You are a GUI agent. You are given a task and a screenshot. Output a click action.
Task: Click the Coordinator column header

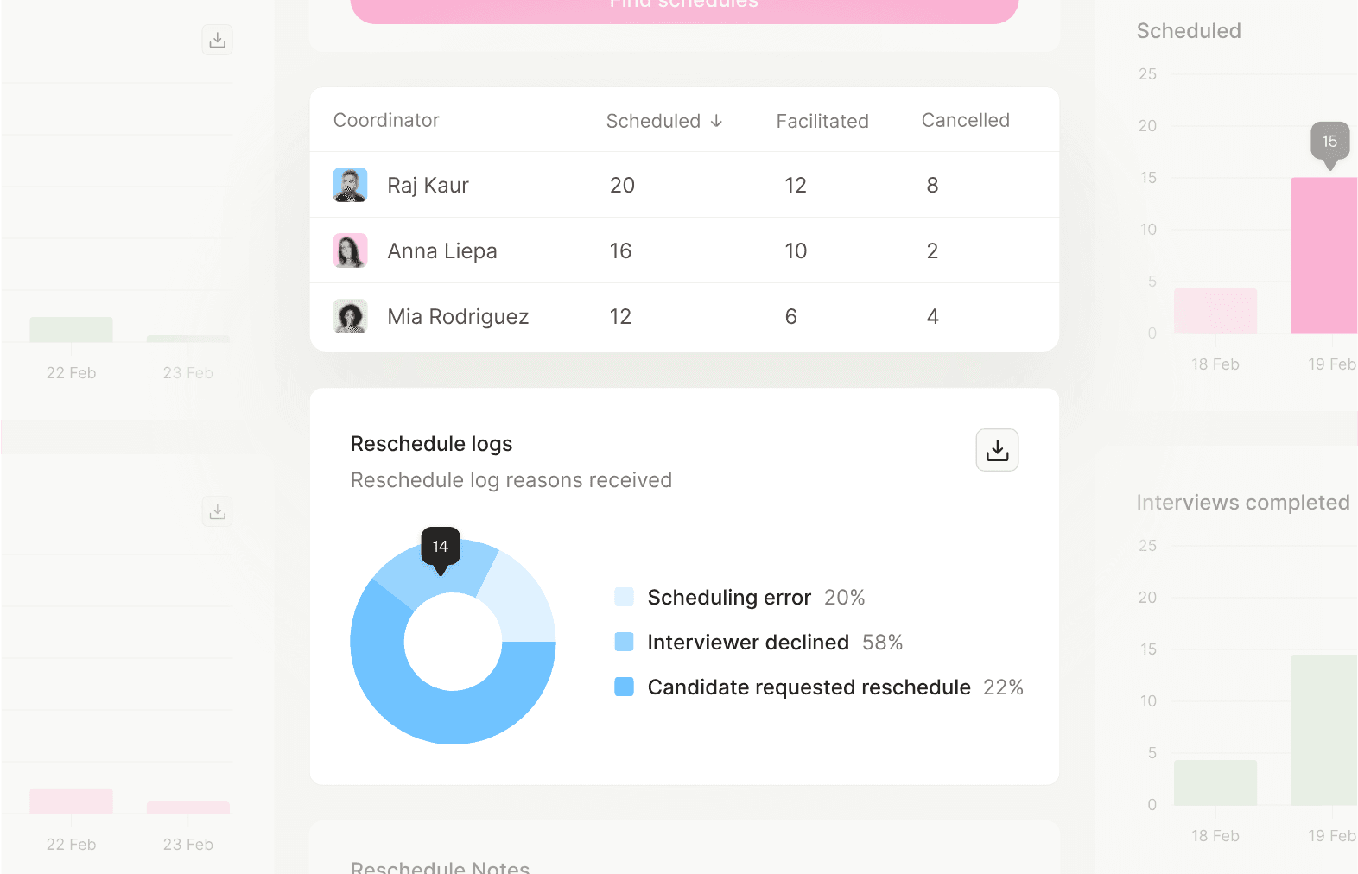click(386, 120)
